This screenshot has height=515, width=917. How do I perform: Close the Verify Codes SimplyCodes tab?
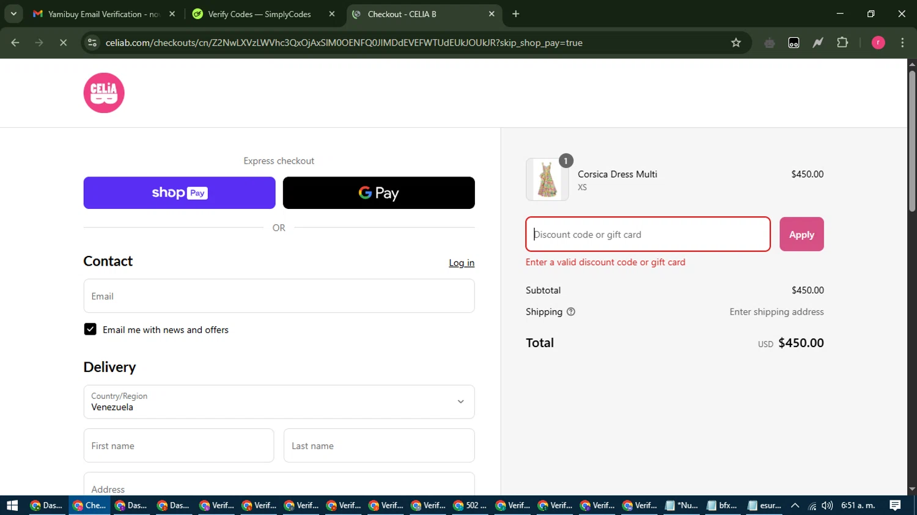tap(332, 14)
